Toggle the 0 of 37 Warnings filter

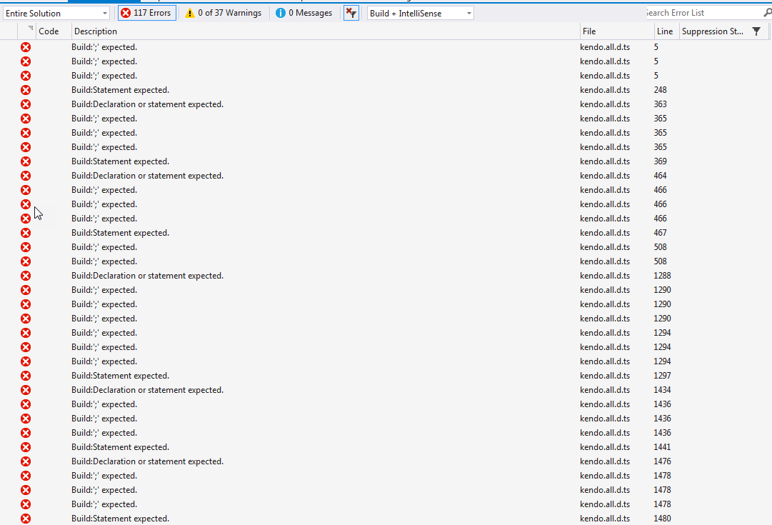click(x=223, y=13)
